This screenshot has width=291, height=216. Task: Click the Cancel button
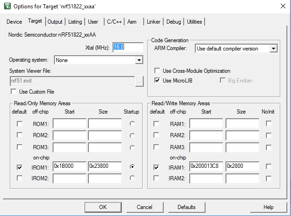[145, 207]
